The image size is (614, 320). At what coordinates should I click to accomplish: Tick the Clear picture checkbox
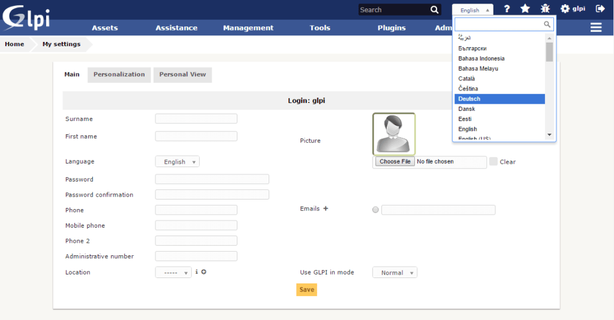[493, 162]
